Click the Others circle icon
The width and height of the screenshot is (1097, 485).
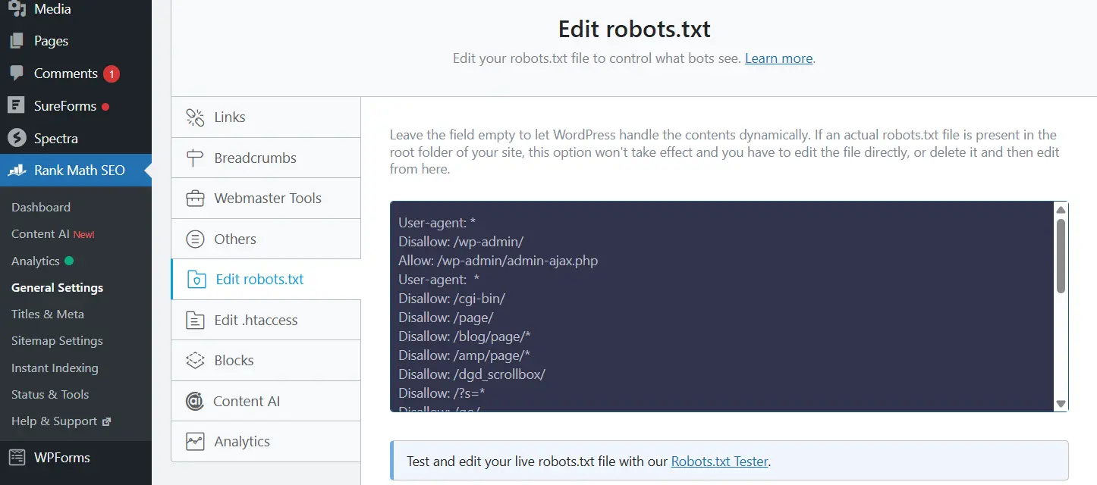(195, 239)
